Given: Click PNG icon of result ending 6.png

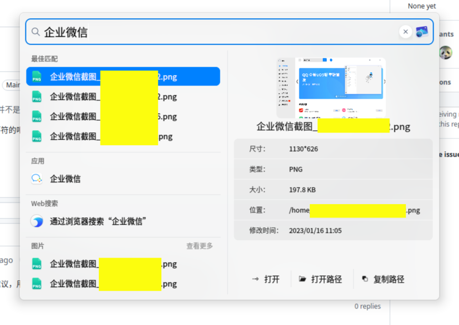Looking at the screenshot, I should (36, 116).
